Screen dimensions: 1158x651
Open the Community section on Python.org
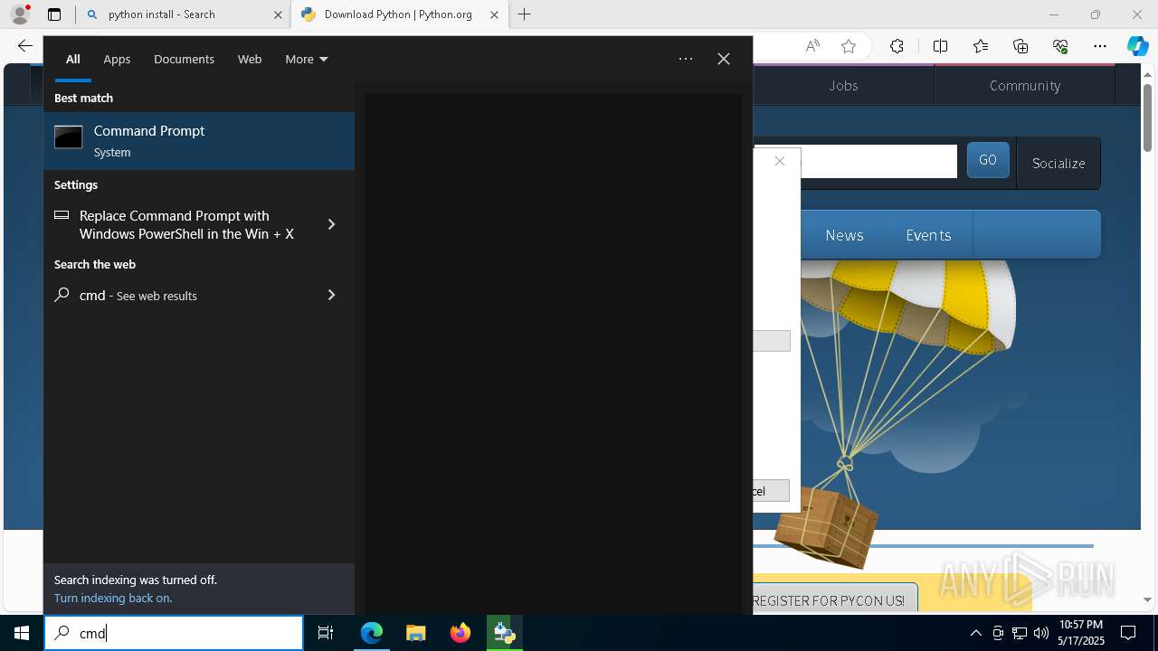pos(1025,85)
